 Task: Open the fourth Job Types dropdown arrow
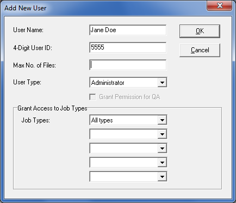162,163
